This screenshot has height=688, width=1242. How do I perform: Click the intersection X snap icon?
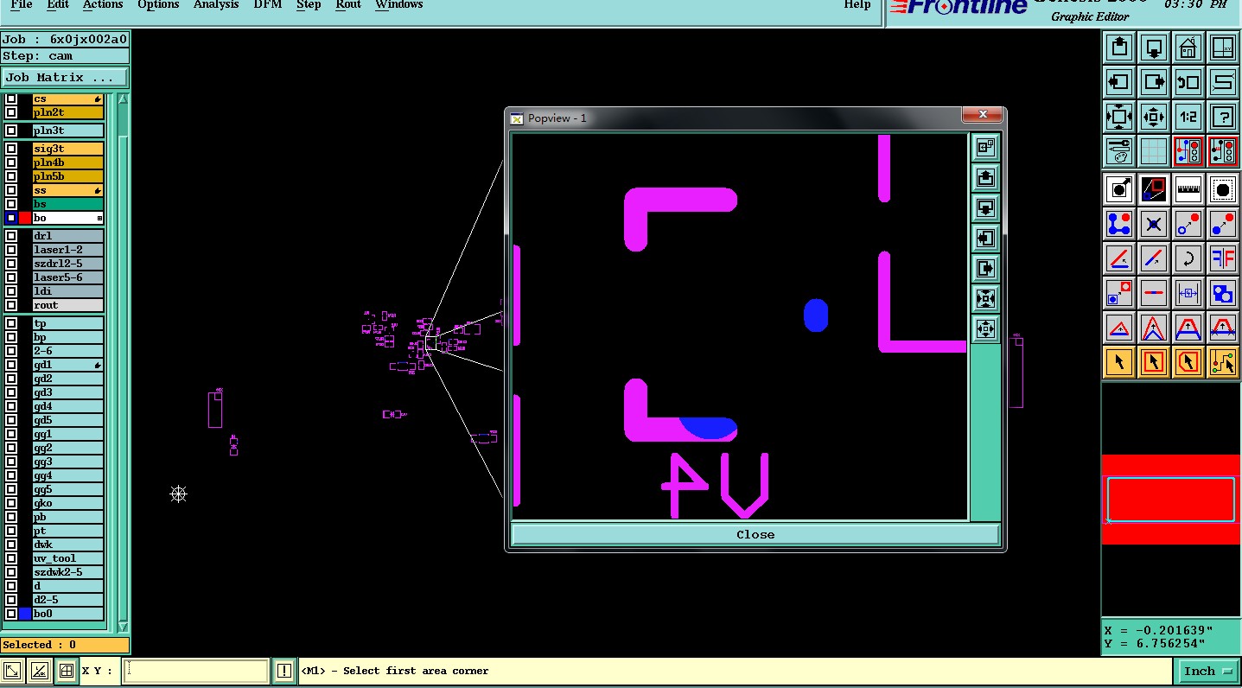coord(1154,224)
